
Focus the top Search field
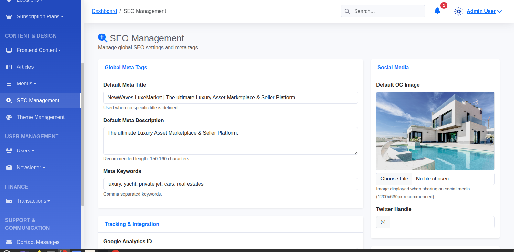pyautogui.click(x=383, y=11)
